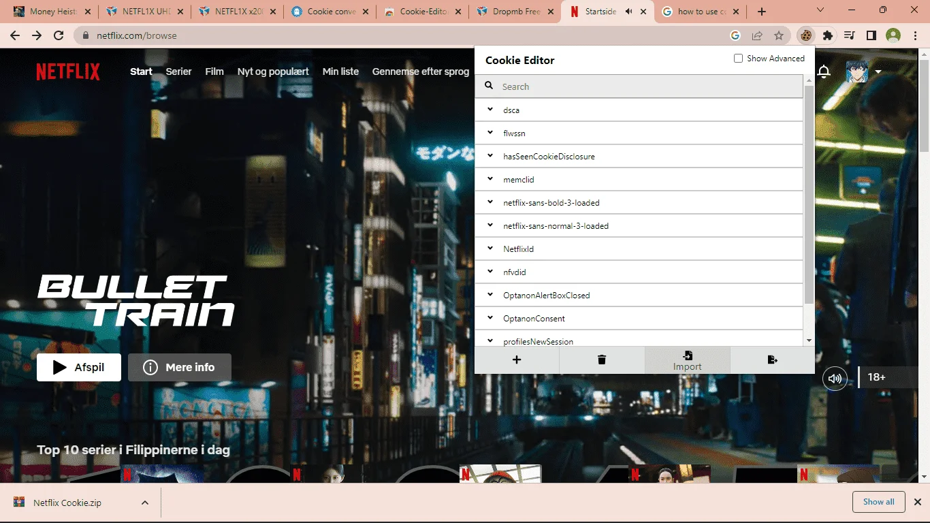
Task: Toggle Chrome side panel icon
Action: 871,35
